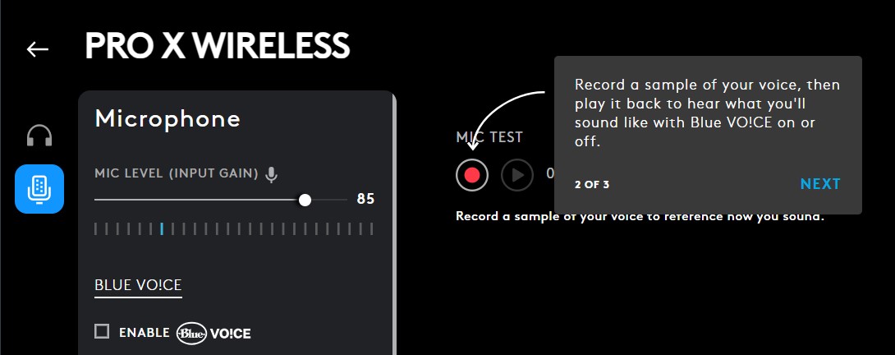Enable the Blue VO!CE checkbox
Image resolution: width=895 pixels, height=355 pixels.
102,332
